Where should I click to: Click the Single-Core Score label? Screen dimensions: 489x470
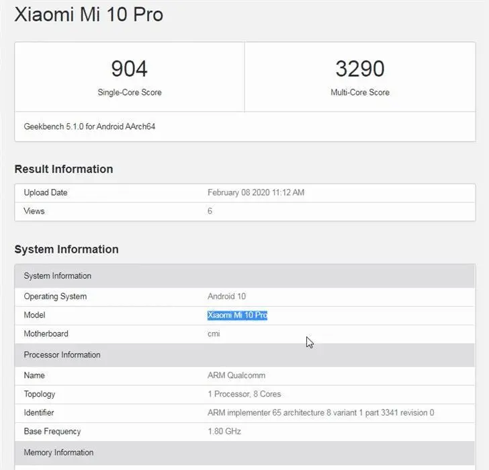(130, 92)
